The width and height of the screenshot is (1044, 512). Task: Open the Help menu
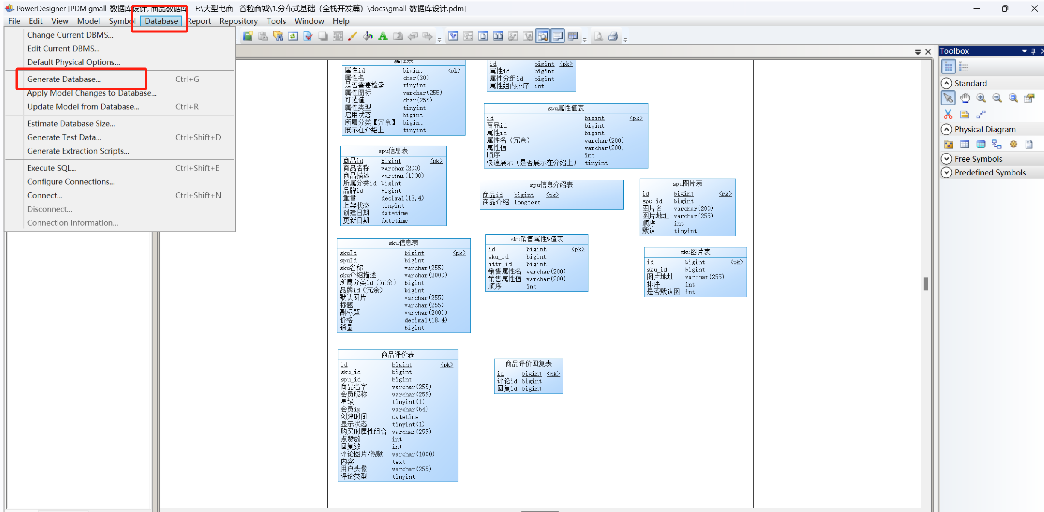(341, 21)
